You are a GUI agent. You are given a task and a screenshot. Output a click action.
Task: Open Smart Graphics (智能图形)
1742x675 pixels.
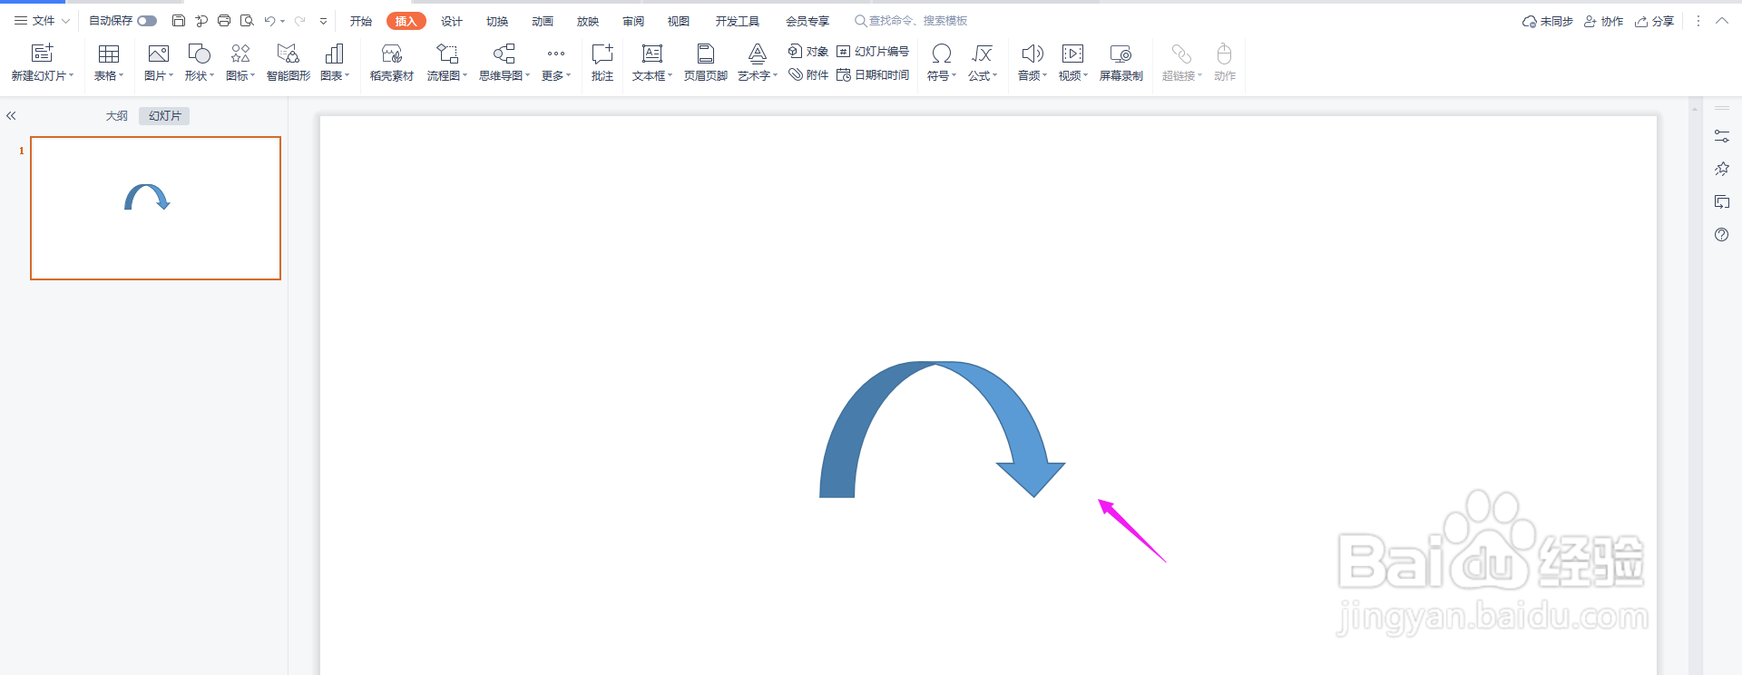288,63
